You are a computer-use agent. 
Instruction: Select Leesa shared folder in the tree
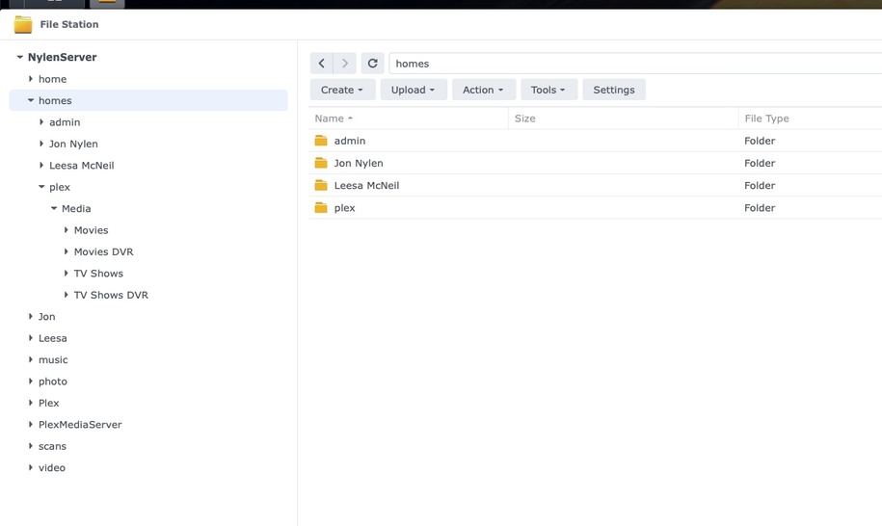52,338
